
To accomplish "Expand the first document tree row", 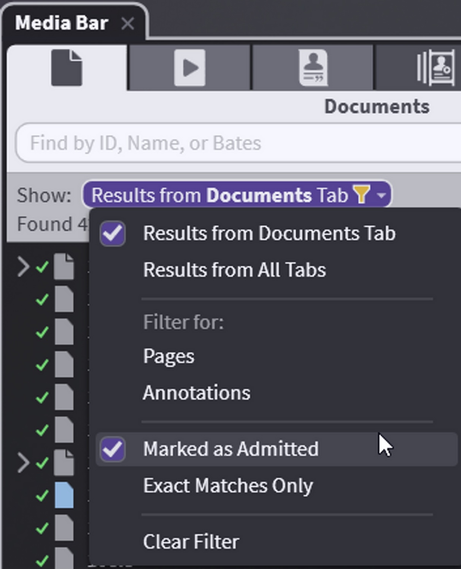I will click(23, 267).
